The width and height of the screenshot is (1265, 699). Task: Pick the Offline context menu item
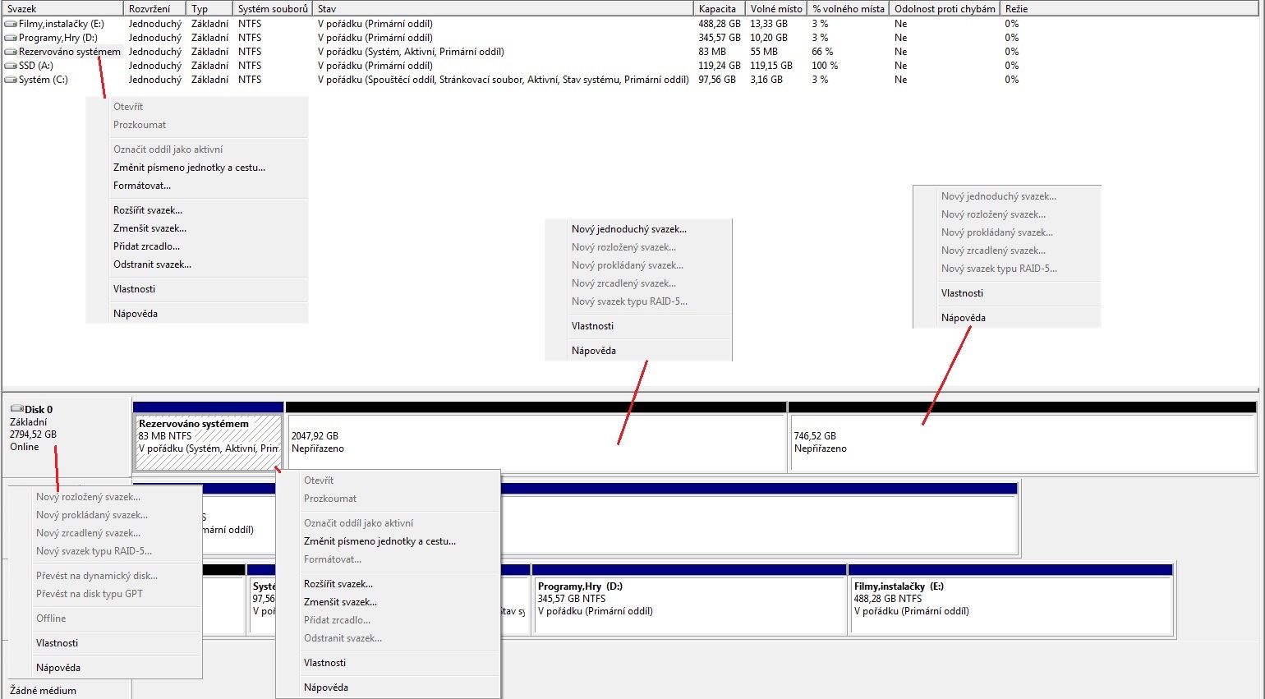point(51,619)
